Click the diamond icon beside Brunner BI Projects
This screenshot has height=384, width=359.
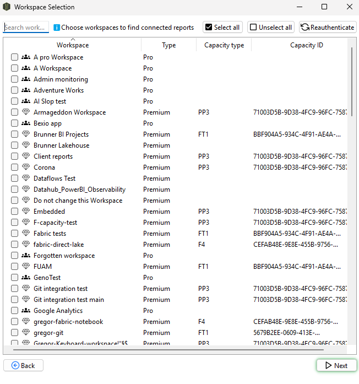coord(26,134)
